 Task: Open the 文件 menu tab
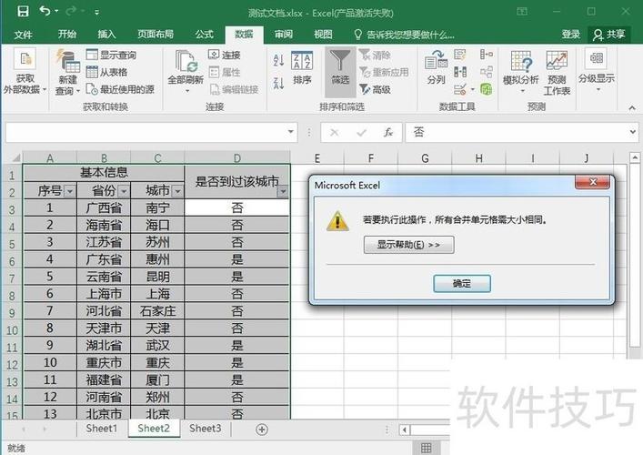click(x=23, y=35)
